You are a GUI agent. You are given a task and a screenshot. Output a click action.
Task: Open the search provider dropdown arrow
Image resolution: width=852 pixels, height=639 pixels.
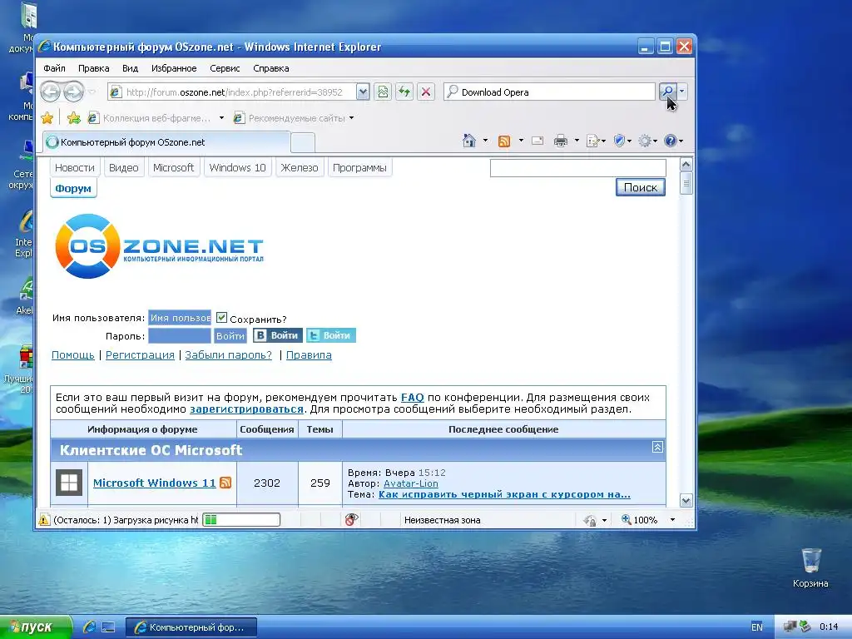tap(682, 92)
